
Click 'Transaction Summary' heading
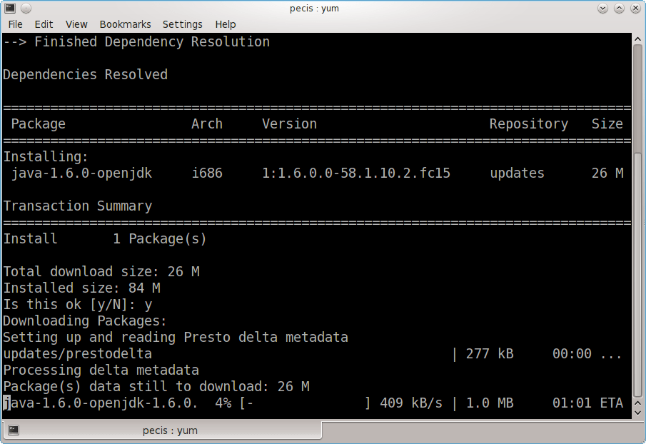[78, 206]
